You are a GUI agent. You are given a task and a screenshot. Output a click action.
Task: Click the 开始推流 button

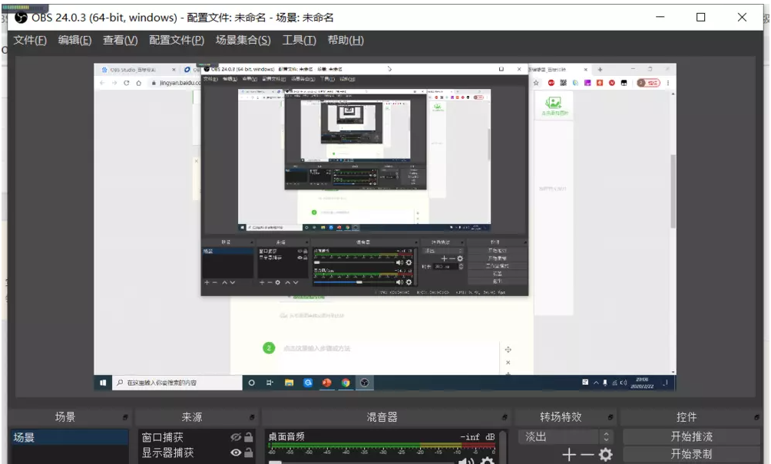pyautogui.click(x=690, y=436)
